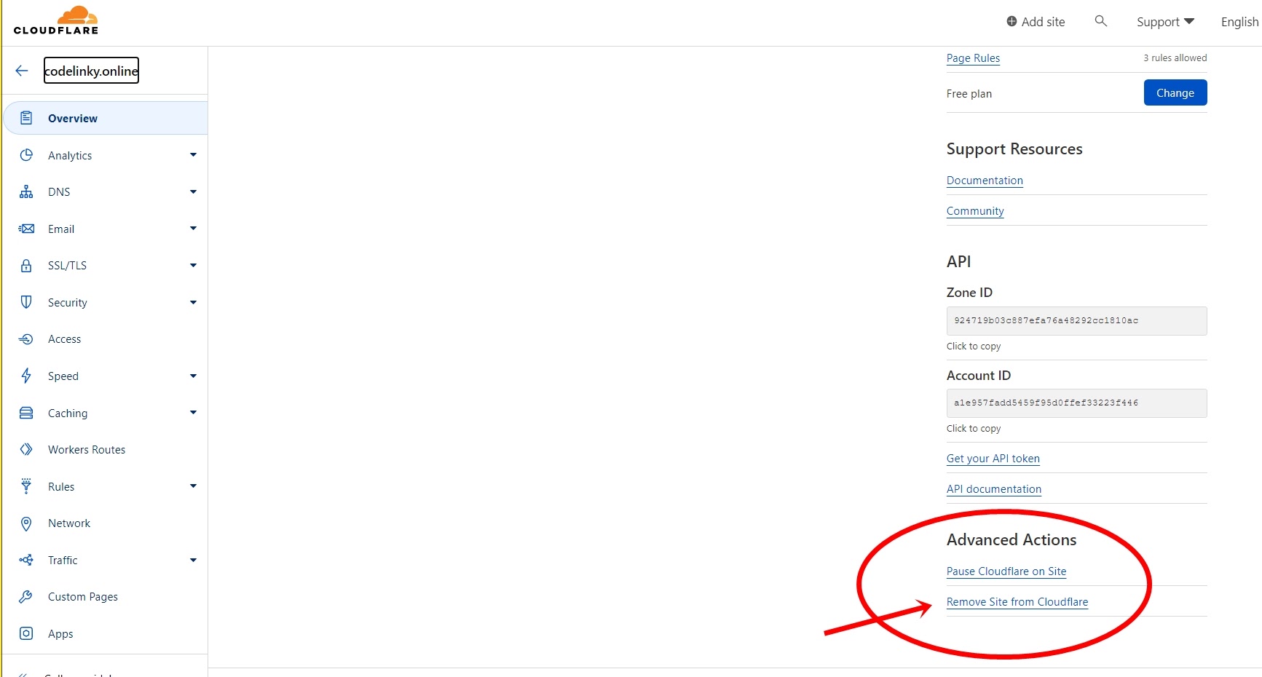Click the Caching text label in the sidebar
The image size is (1262, 677).
[x=68, y=413]
